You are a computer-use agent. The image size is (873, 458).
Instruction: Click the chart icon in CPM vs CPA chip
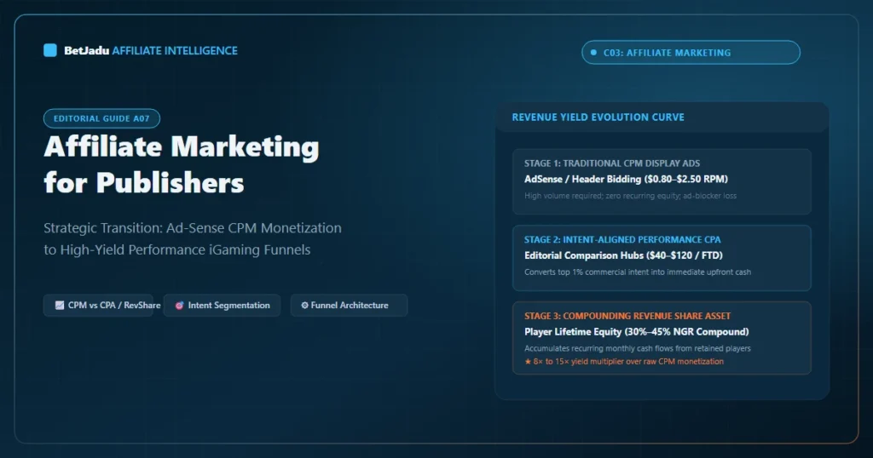[60, 305]
